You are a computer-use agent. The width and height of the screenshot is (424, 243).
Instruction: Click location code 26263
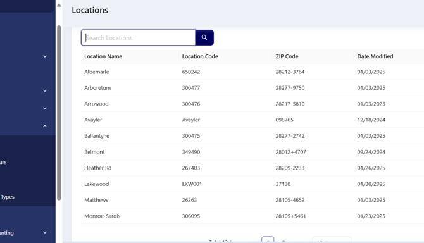coord(189,200)
